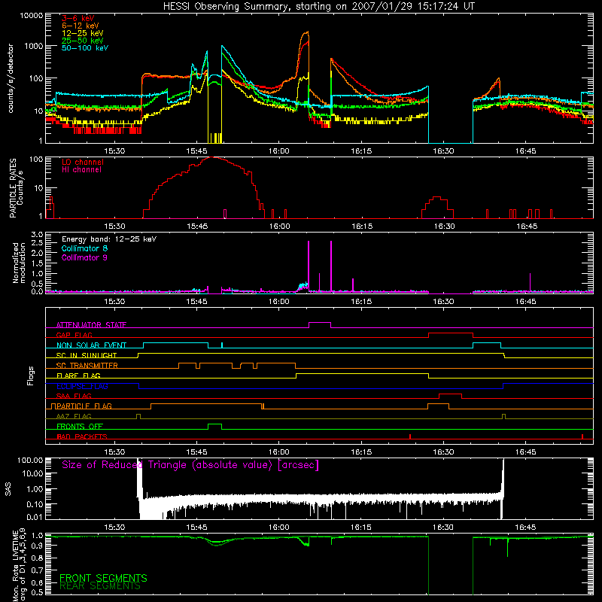Viewport: 602px width, 602px height.
Task: Click the raised ATTENUATOR STATE step near 16:07
Action: point(320,323)
